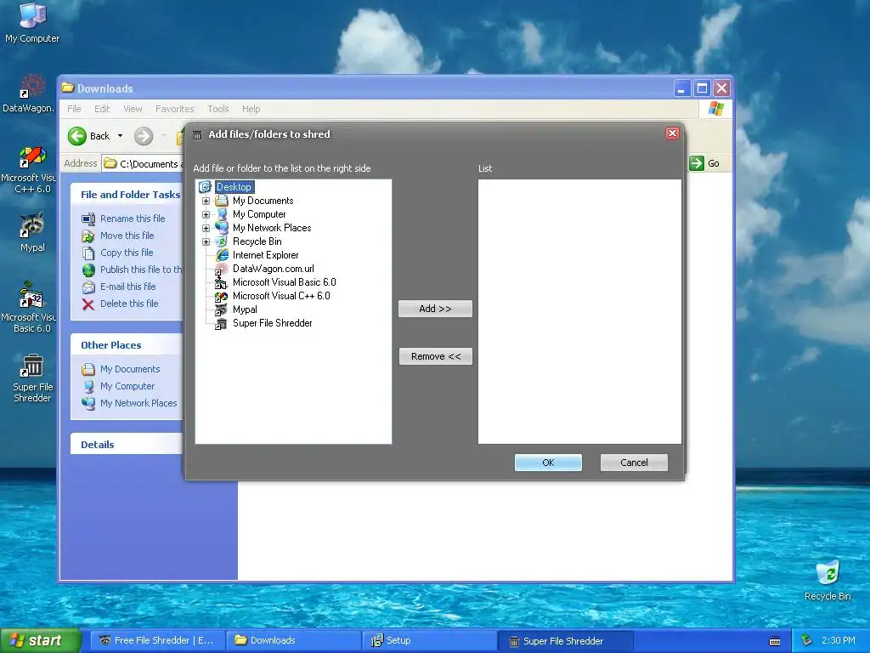Select Mypal raccoon icon in tree
The width and height of the screenshot is (870, 653).
[222, 309]
